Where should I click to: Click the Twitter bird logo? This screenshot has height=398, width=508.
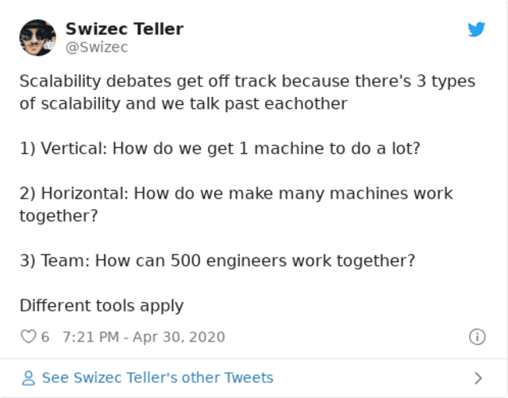click(x=476, y=29)
